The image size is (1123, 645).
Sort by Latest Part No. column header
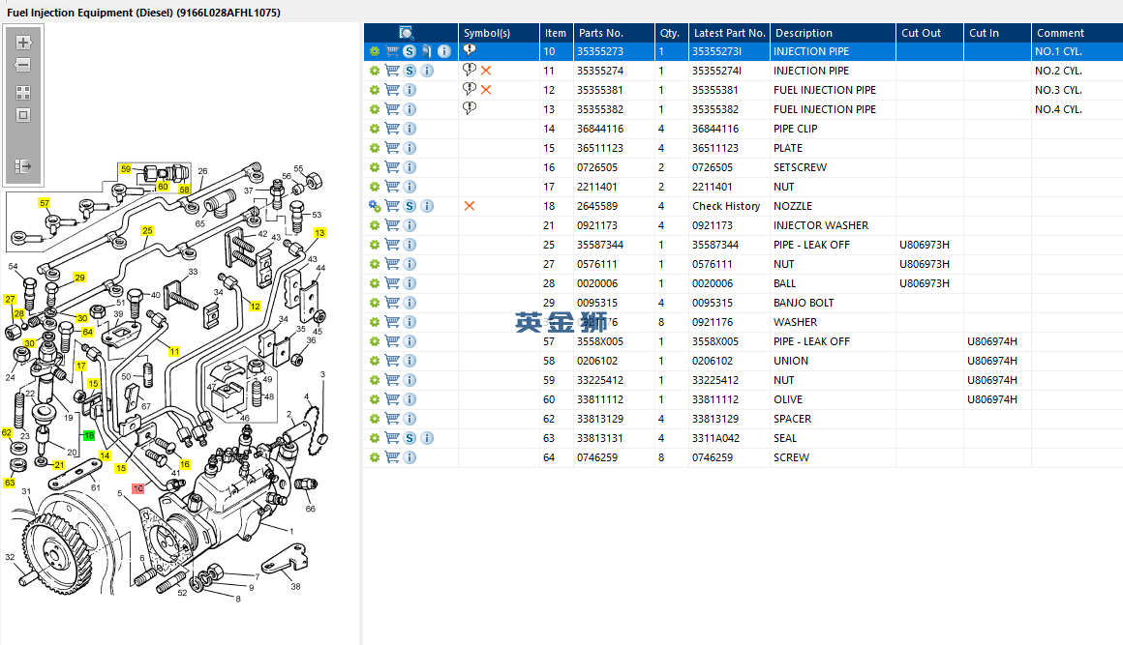[x=729, y=33]
